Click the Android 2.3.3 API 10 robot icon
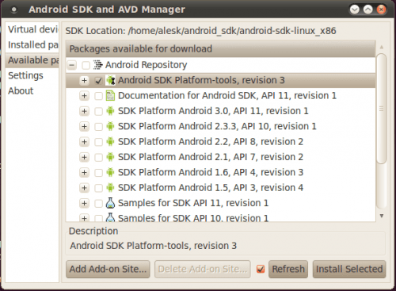396x291 pixels. pyautogui.click(x=110, y=126)
